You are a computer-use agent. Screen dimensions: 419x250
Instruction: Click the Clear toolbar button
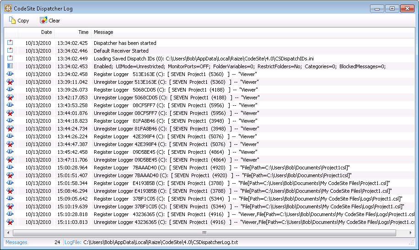click(x=50, y=21)
